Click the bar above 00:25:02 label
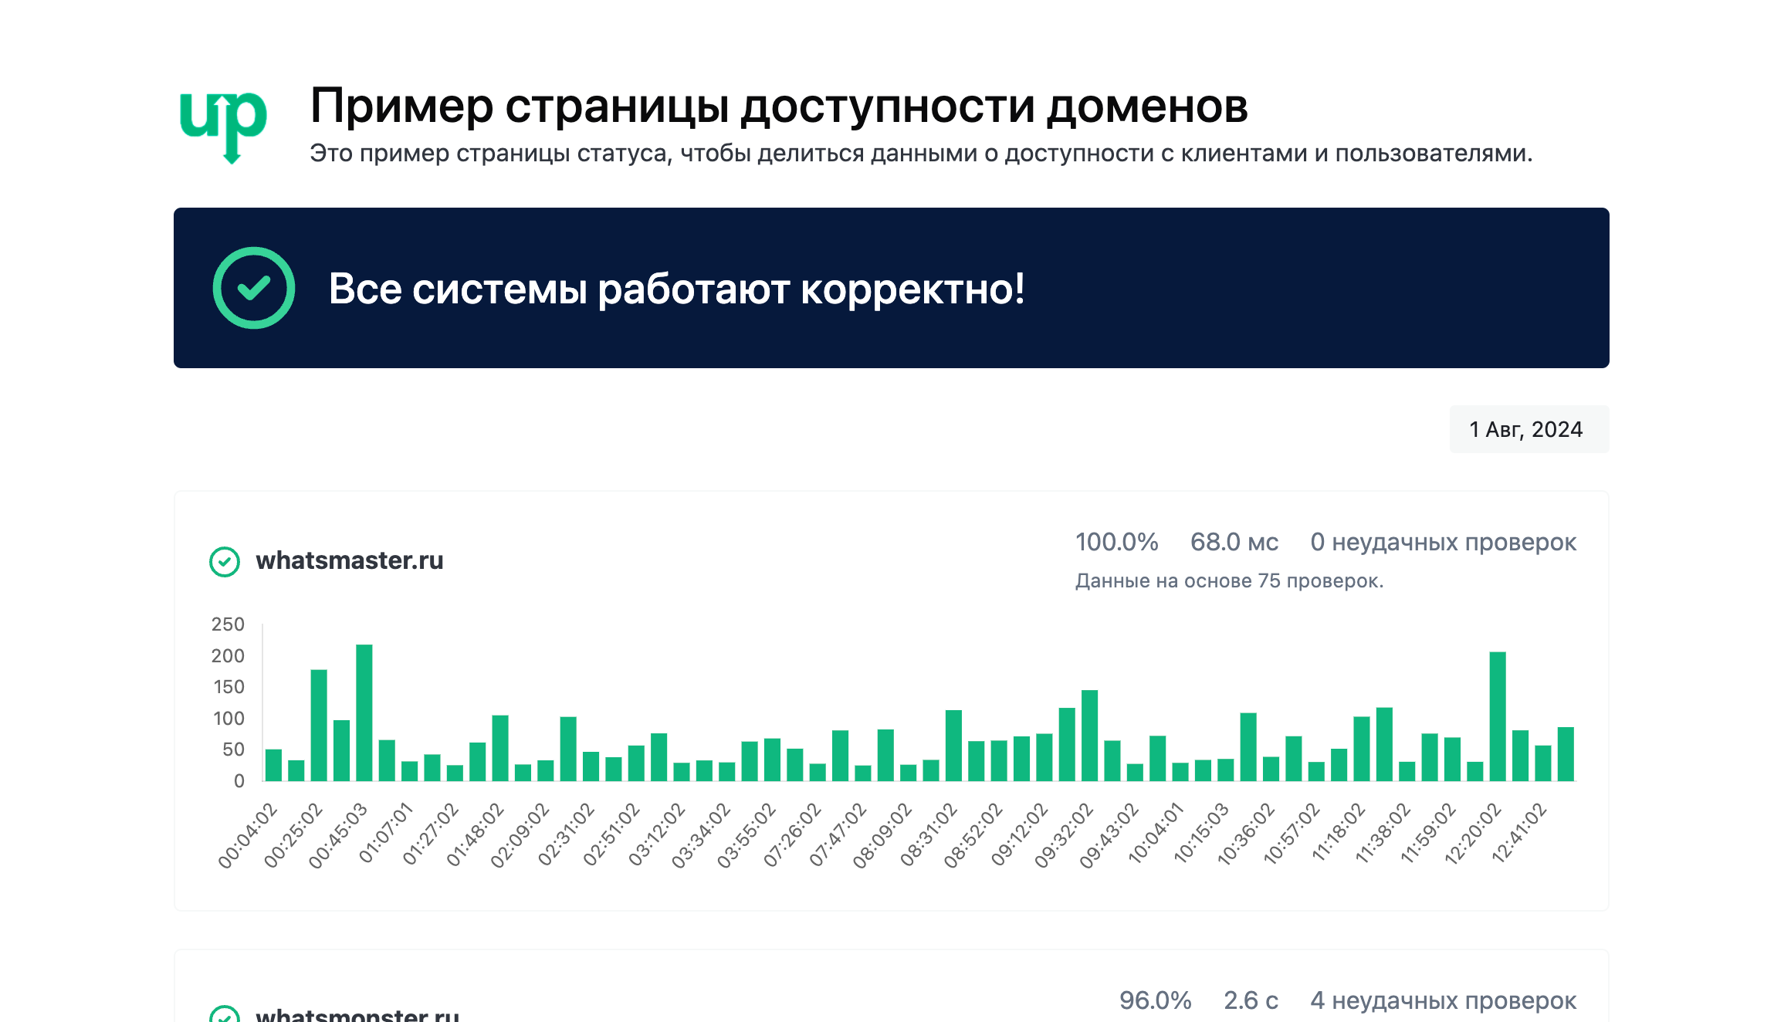 (x=319, y=724)
